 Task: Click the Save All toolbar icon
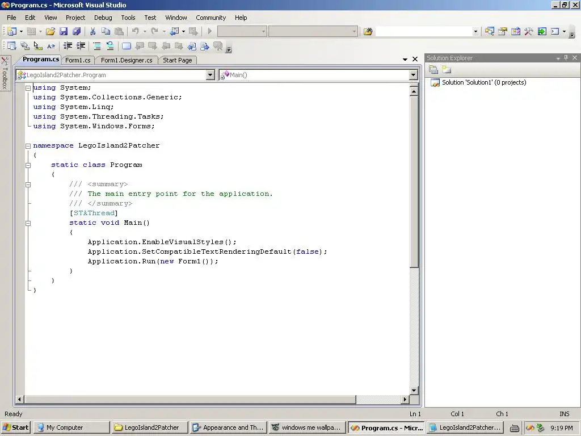(77, 32)
